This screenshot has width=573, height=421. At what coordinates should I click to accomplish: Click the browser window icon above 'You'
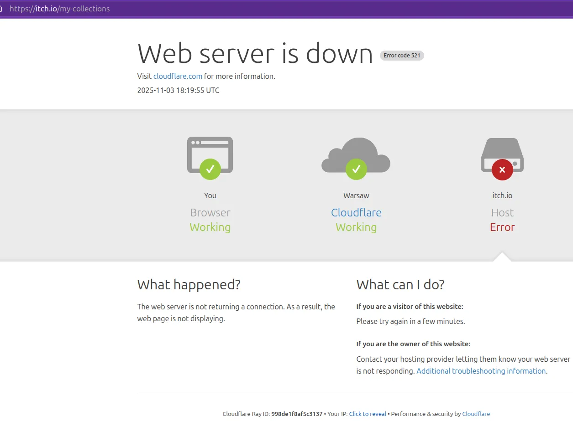210,157
